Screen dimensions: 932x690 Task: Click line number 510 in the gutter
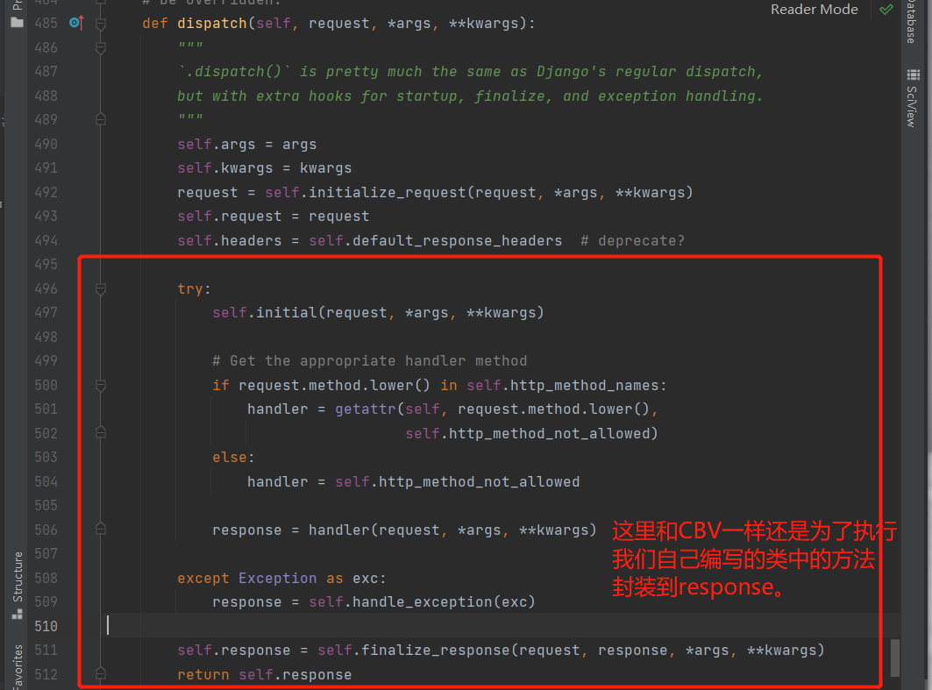[x=46, y=625]
